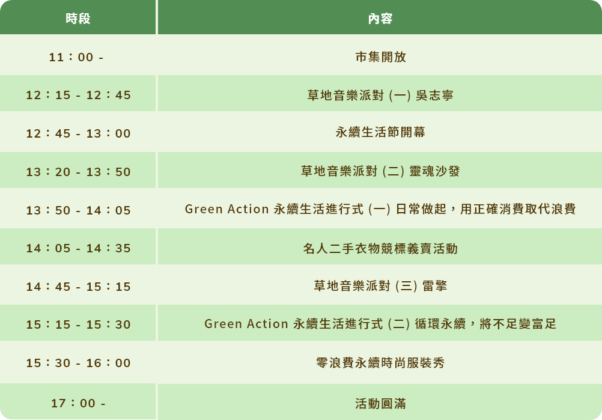This screenshot has width=602, height=420.
Task: Select the 11：00 time cell
Action: (x=76, y=58)
